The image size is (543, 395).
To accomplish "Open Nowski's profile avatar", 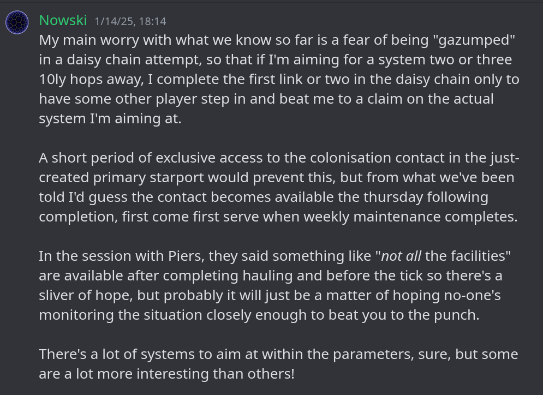I will [x=17, y=22].
